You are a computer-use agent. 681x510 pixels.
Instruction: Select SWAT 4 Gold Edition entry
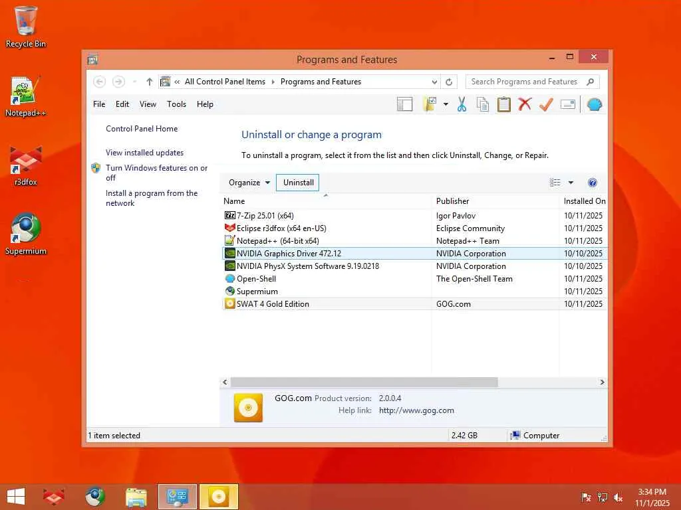(415, 303)
